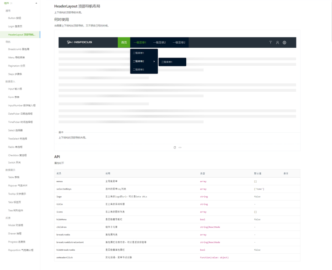Click the upload arrow icon in demo header
Screen dimensions: 332x270
[x=270, y=43]
